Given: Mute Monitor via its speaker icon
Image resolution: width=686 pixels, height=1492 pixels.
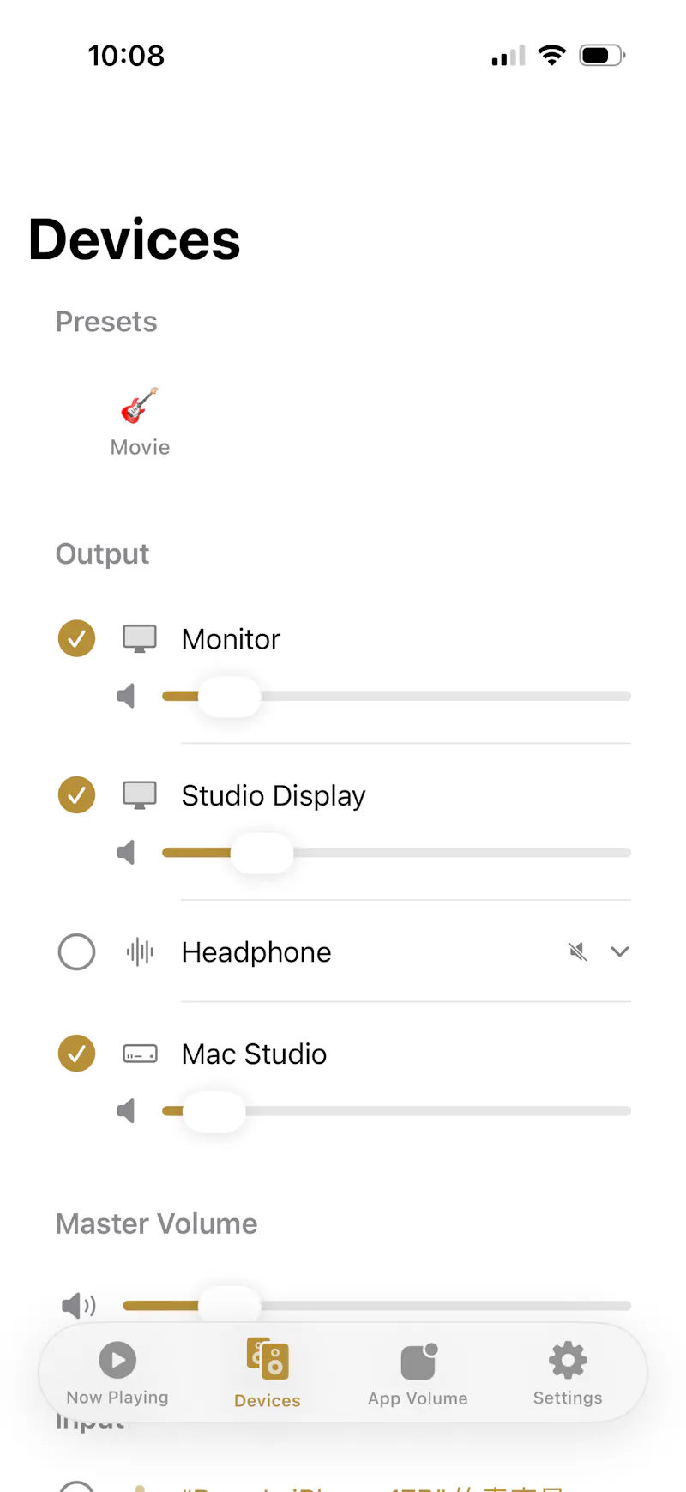Looking at the screenshot, I should [127, 696].
